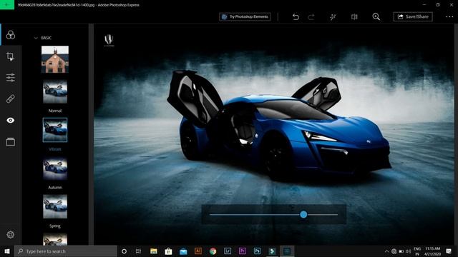This screenshot has width=458, height=257.
Task: Launch Adobe Lightroom from the taskbar
Action: tap(228, 251)
